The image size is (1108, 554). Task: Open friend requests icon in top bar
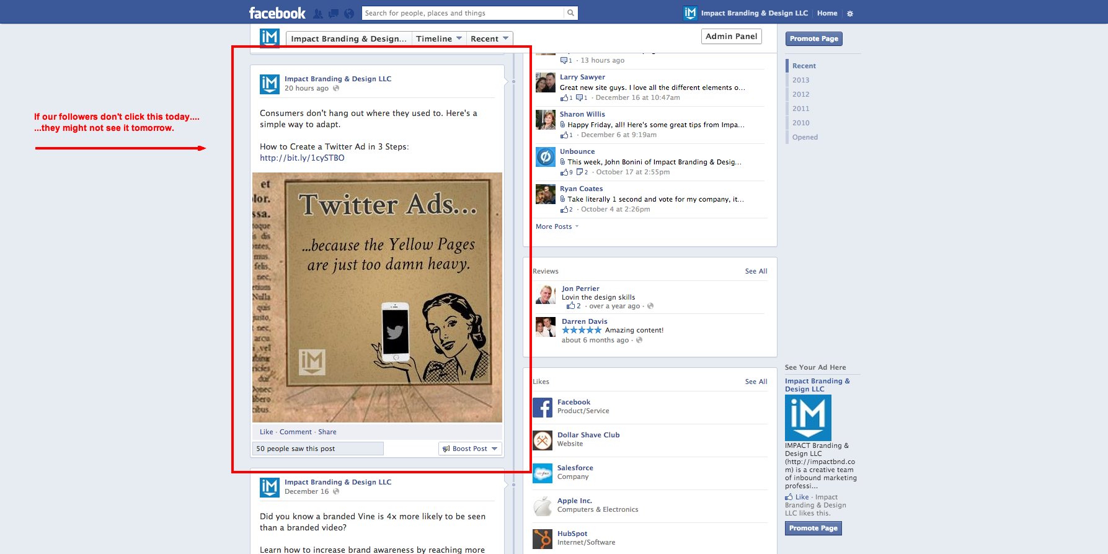[318, 13]
